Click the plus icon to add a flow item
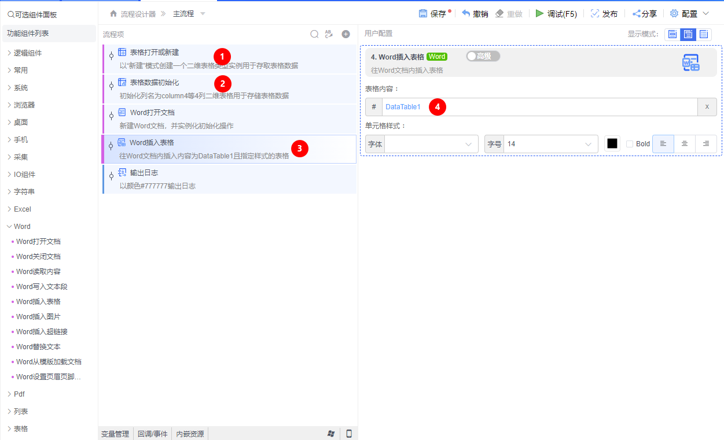 (x=346, y=34)
